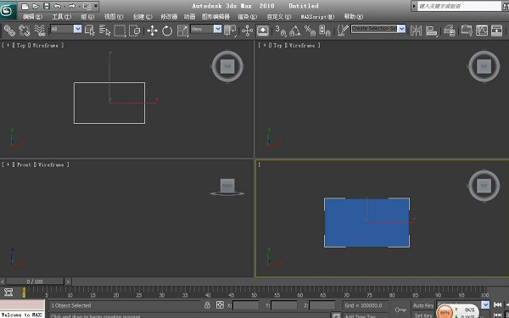Open the Graphite Modeling Tools ribbon icon

click(x=467, y=31)
